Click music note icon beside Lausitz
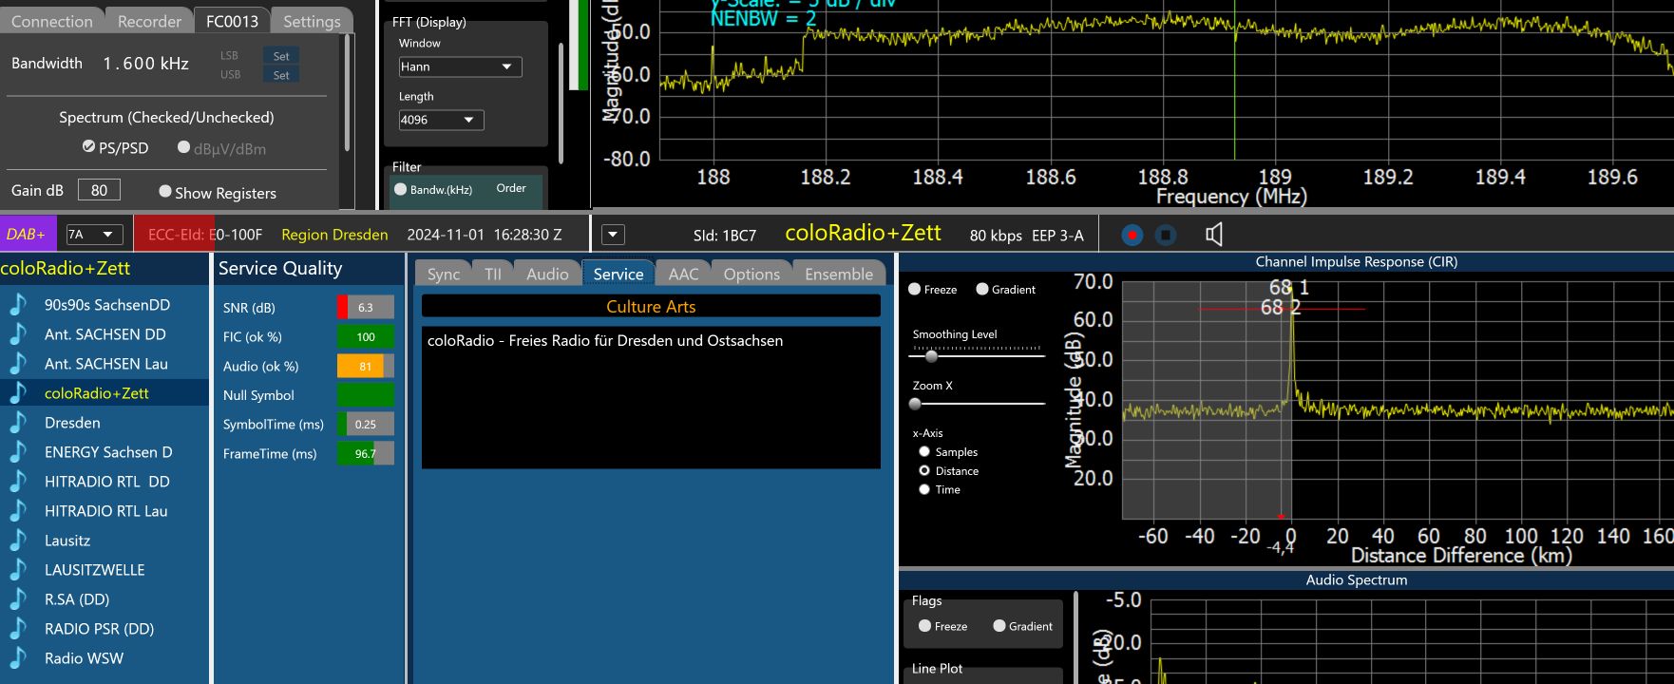The width and height of the screenshot is (1674, 684). click(18, 541)
